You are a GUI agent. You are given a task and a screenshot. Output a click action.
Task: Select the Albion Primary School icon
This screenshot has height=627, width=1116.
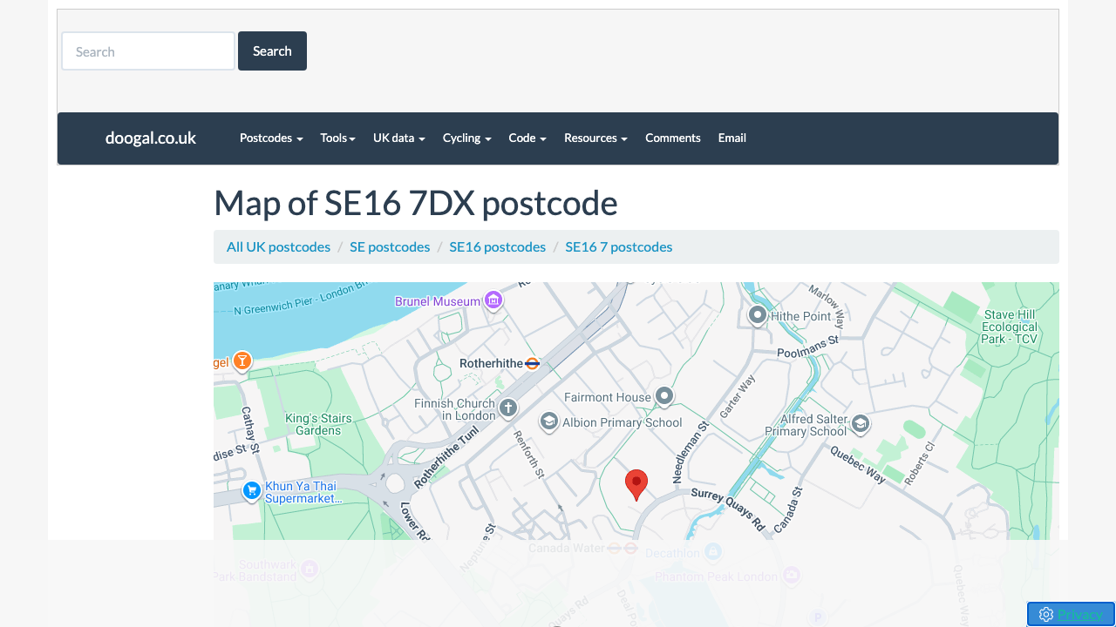pos(548,422)
